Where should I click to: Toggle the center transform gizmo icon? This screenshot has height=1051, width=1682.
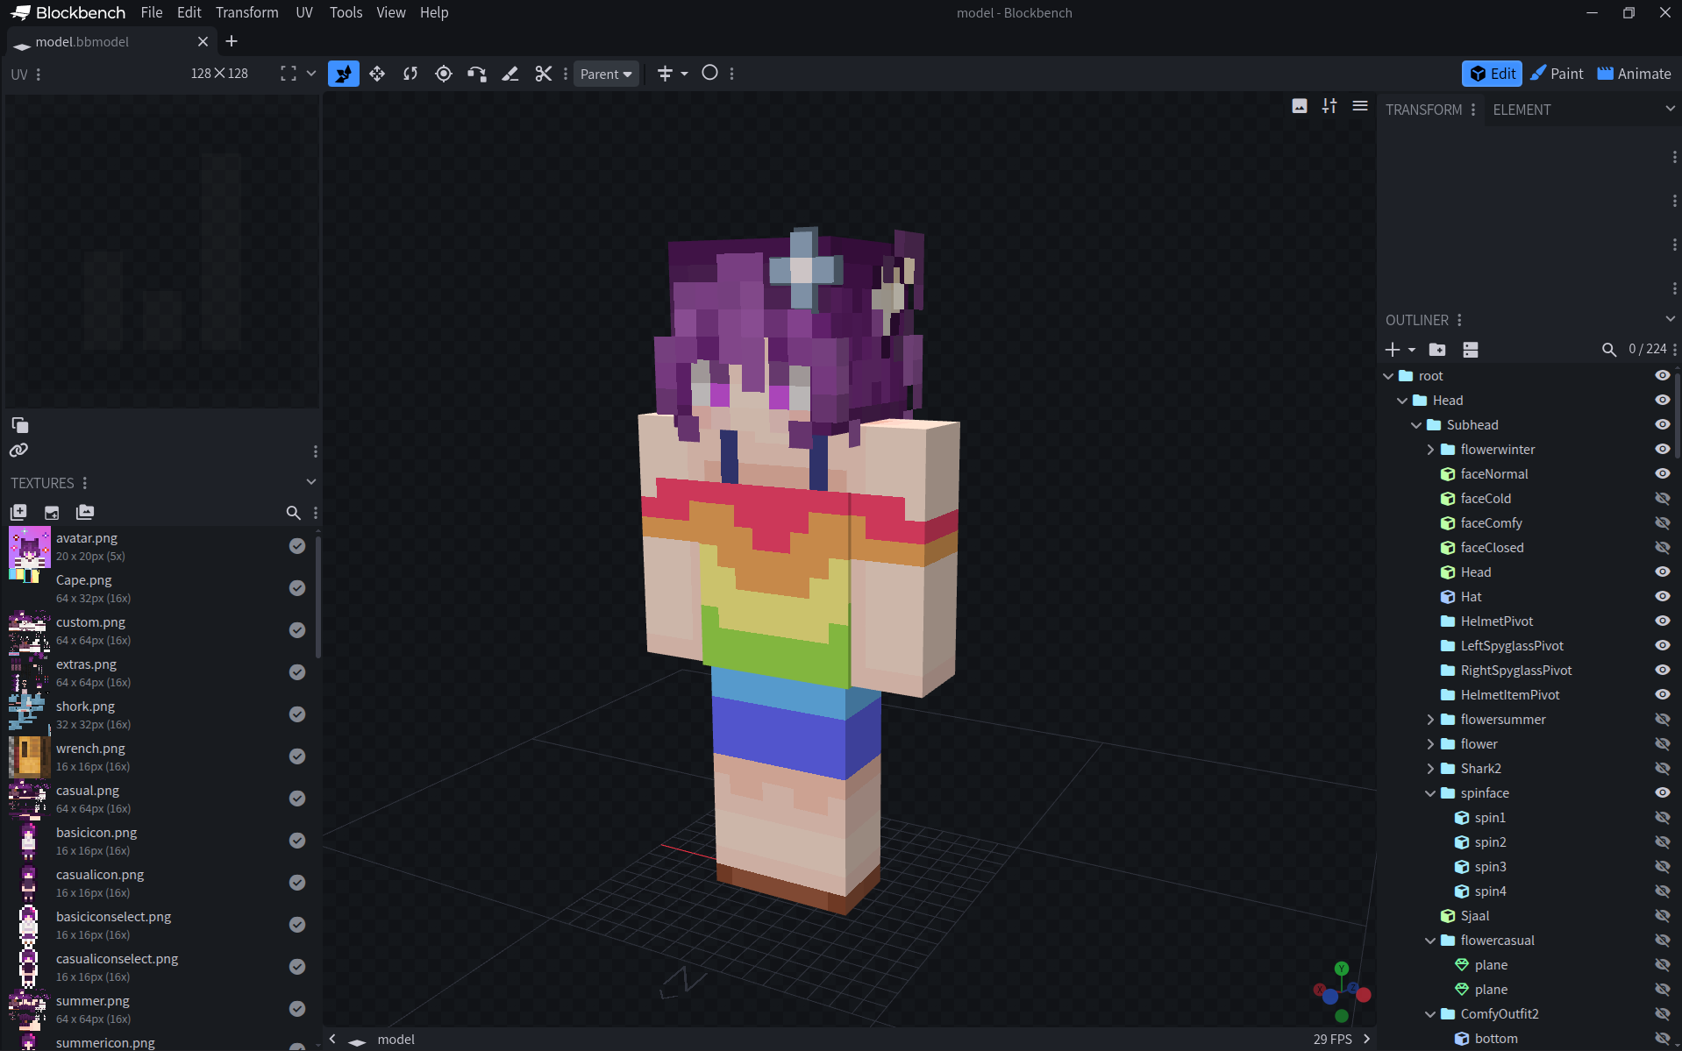point(665,74)
